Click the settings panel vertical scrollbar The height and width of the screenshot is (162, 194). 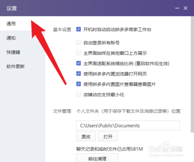pyautogui.click(x=192, y=75)
